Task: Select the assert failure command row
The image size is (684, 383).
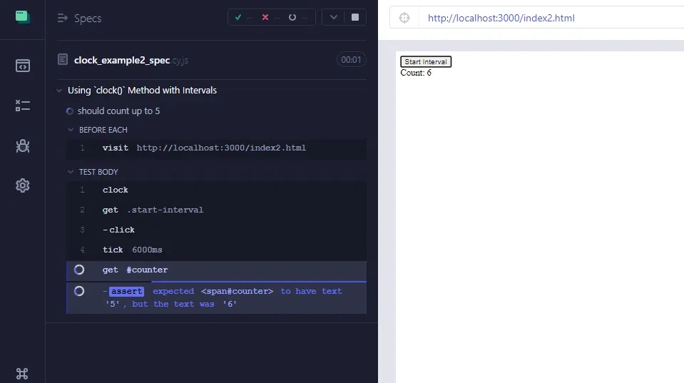Action: [x=216, y=297]
